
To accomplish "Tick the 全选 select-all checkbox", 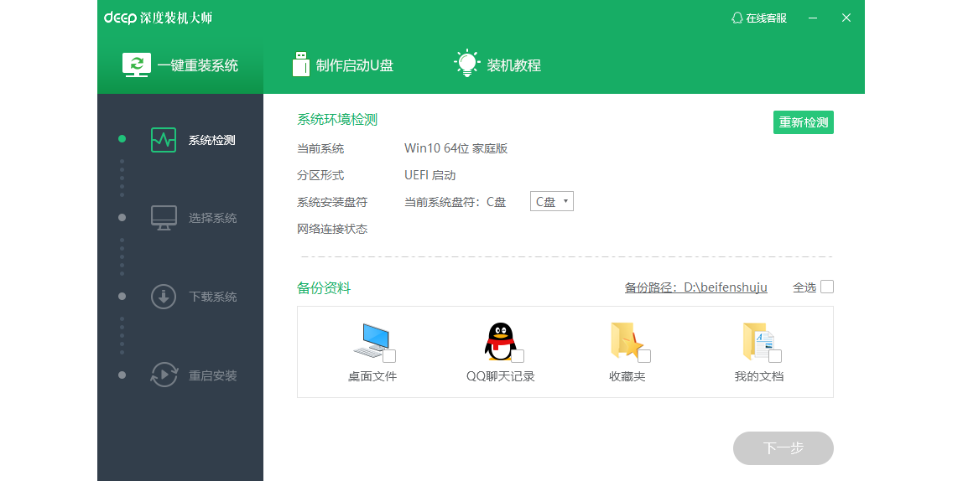I will click(827, 287).
